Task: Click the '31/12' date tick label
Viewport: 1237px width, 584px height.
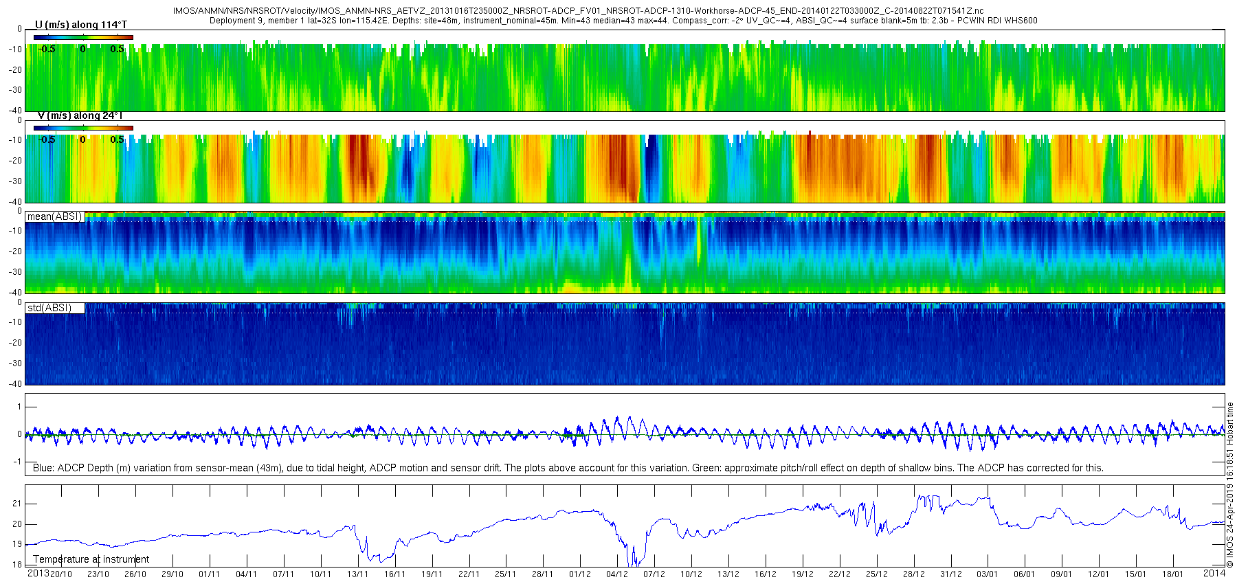Action: pos(951,574)
